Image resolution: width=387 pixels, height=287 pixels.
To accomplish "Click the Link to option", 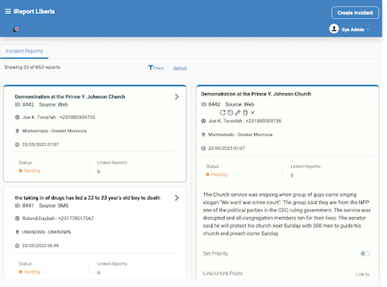I will [362, 274].
